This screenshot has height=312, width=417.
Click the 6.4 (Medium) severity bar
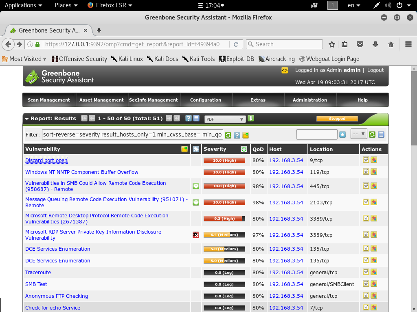tap(224, 235)
